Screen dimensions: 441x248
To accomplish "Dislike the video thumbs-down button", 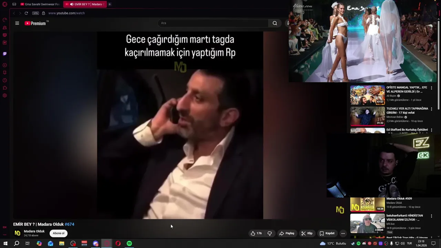I will click(270, 233).
